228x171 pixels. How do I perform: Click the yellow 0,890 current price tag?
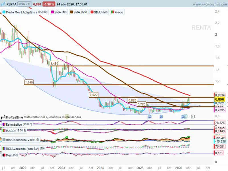click(x=219, y=99)
